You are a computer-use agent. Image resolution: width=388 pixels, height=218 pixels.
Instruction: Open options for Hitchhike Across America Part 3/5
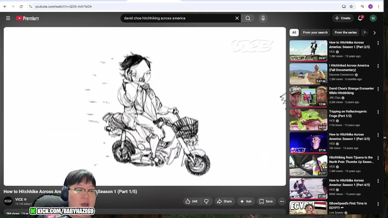pos(378,135)
